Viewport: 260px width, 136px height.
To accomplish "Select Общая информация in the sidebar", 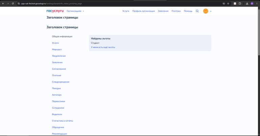I will [62, 37].
